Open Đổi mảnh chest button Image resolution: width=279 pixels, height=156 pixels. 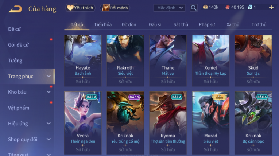point(115,8)
